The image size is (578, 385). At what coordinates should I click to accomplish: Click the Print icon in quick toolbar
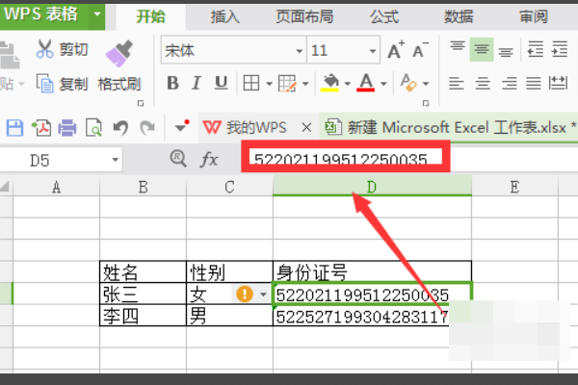pos(67,126)
